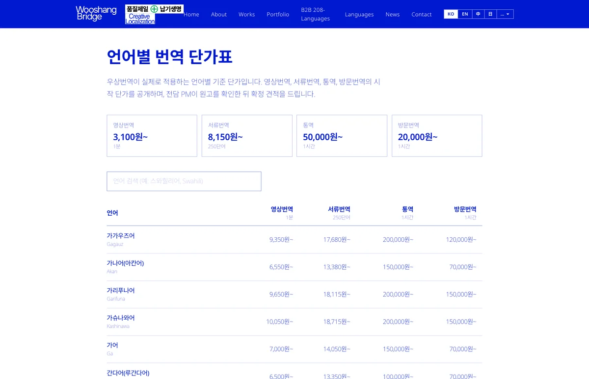This screenshot has height=379, width=589.
Task: Click the 17,680원~ document price
Action: coord(337,240)
